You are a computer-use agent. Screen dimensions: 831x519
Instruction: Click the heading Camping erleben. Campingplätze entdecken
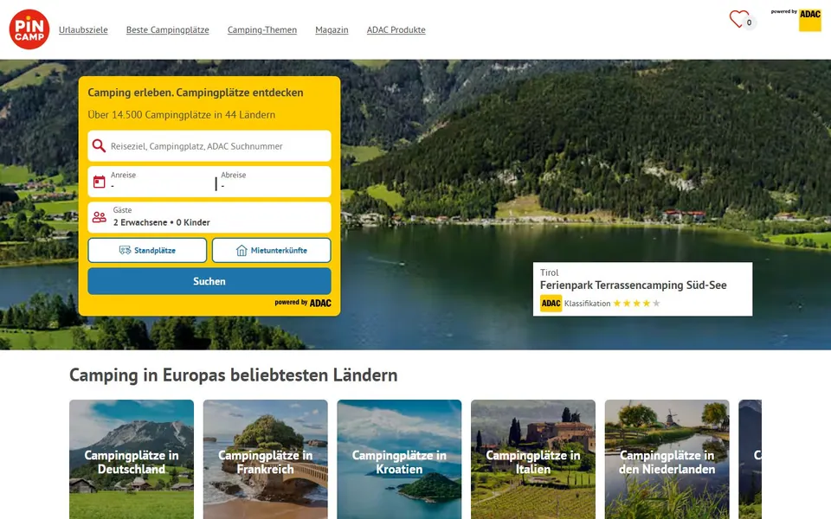(196, 93)
